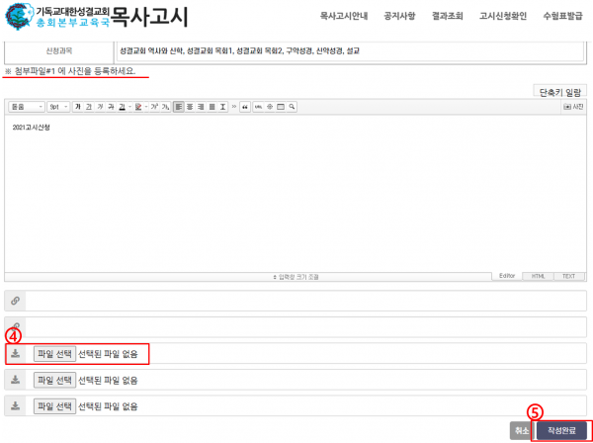Screen dimensions: 593x443
Task: Apply underline formatting in editor toolbar
Action: click(x=89, y=107)
